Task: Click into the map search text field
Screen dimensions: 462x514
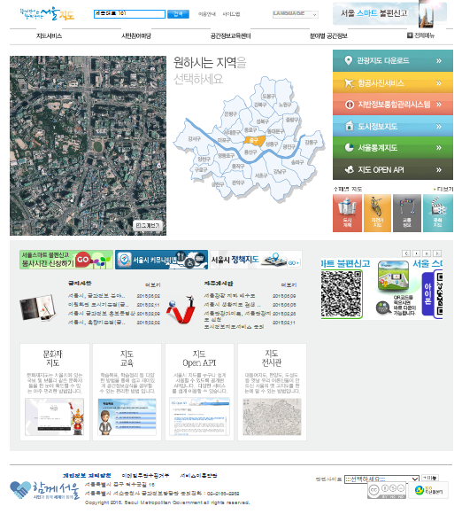Action: pyautogui.click(x=130, y=14)
